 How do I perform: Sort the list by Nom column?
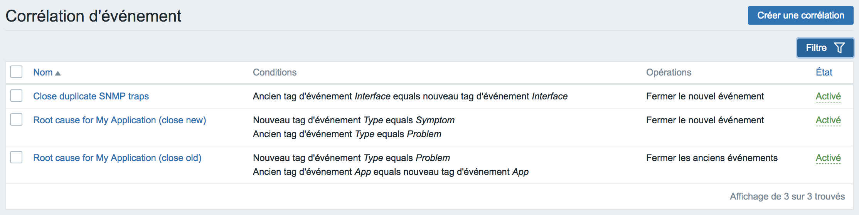[x=43, y=72]
